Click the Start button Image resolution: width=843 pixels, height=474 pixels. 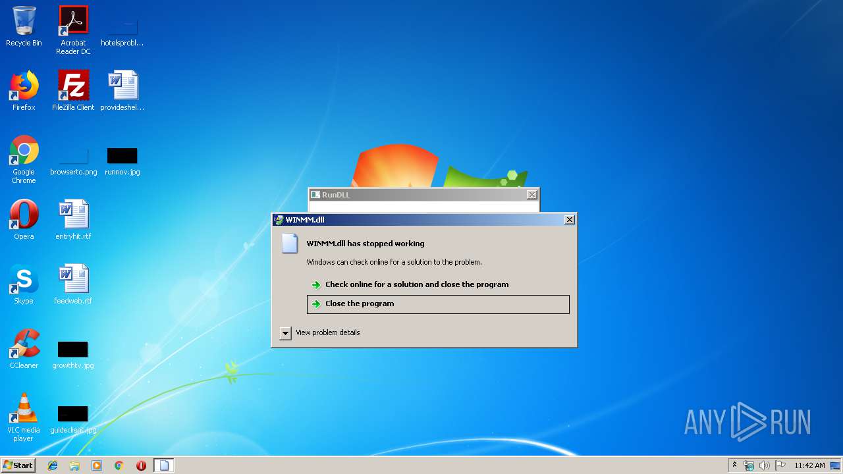(x=18, y=465)
